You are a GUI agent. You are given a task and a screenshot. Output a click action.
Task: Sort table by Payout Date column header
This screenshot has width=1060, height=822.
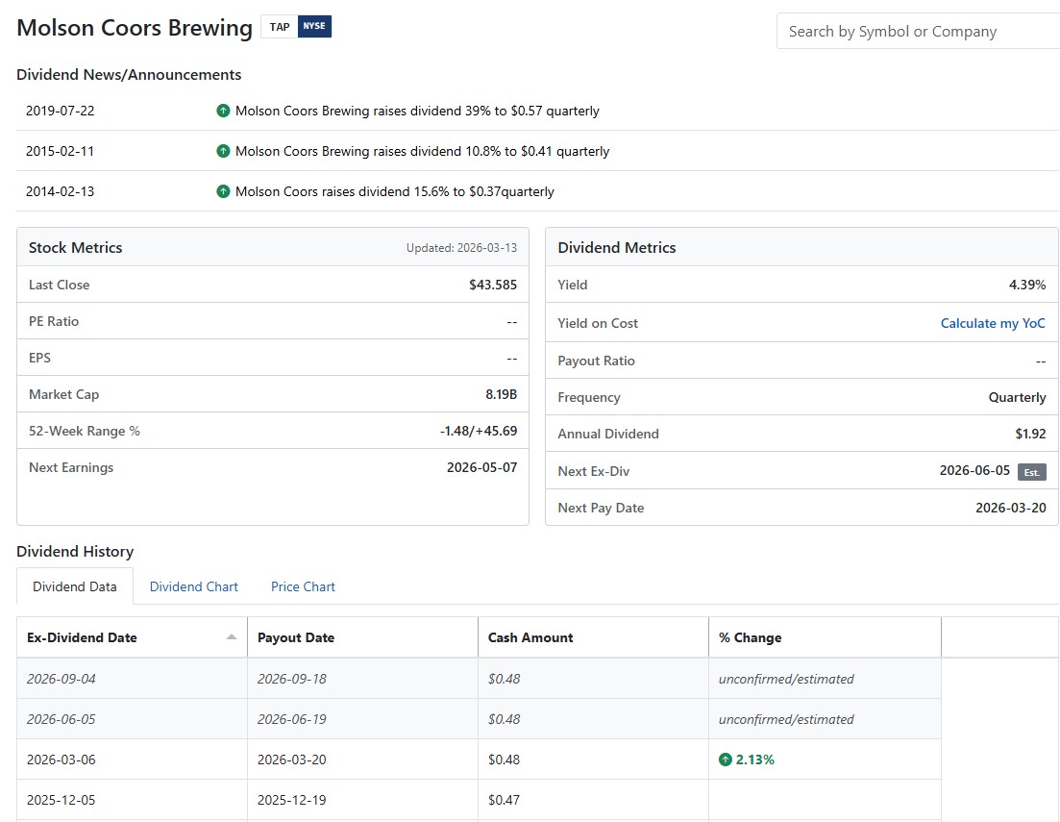pyautogui.click(x=296, y=637)
